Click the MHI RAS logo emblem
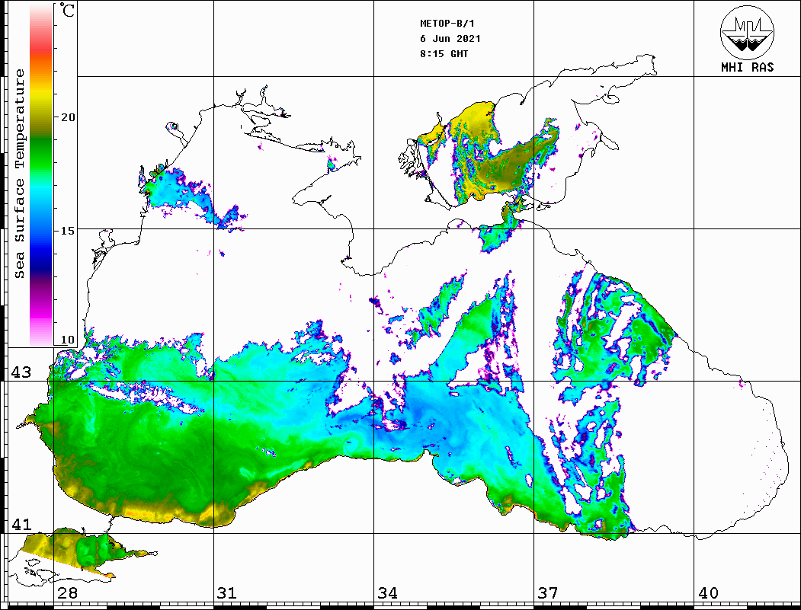801x610 pixels. coord(748,32)
